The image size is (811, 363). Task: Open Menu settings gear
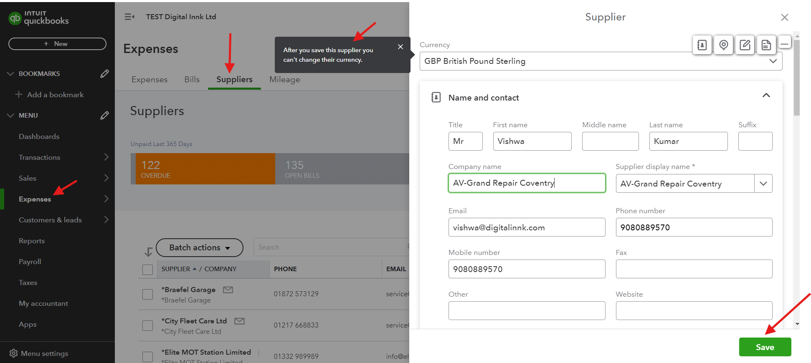click(13, 353)
